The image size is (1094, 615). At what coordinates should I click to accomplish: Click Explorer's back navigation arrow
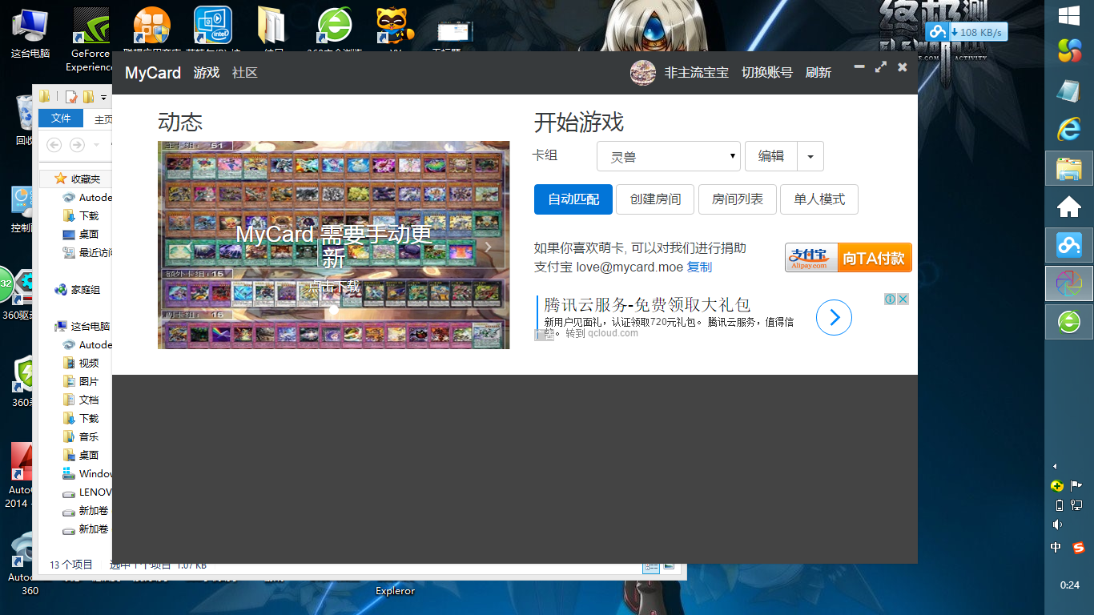click(54, 145)
